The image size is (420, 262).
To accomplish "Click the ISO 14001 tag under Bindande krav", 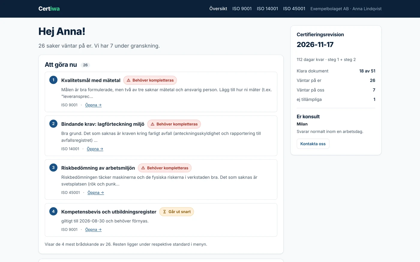I will pyautogui.click(x=70, y=149).
